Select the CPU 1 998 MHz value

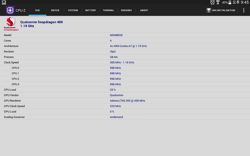point(115,73)
